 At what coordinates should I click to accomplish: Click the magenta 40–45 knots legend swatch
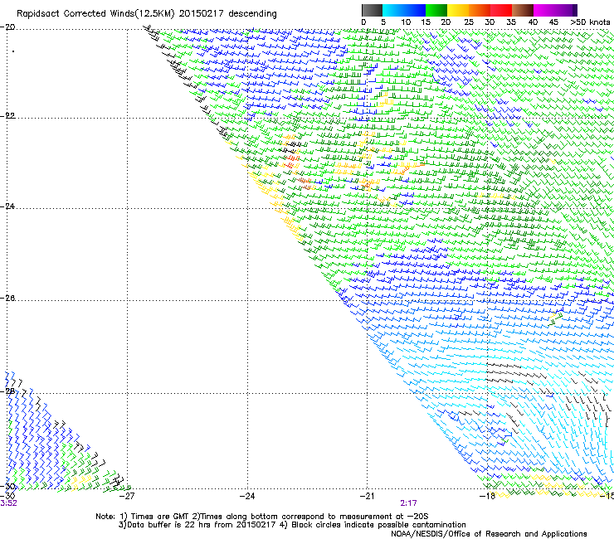coord(544,10)
